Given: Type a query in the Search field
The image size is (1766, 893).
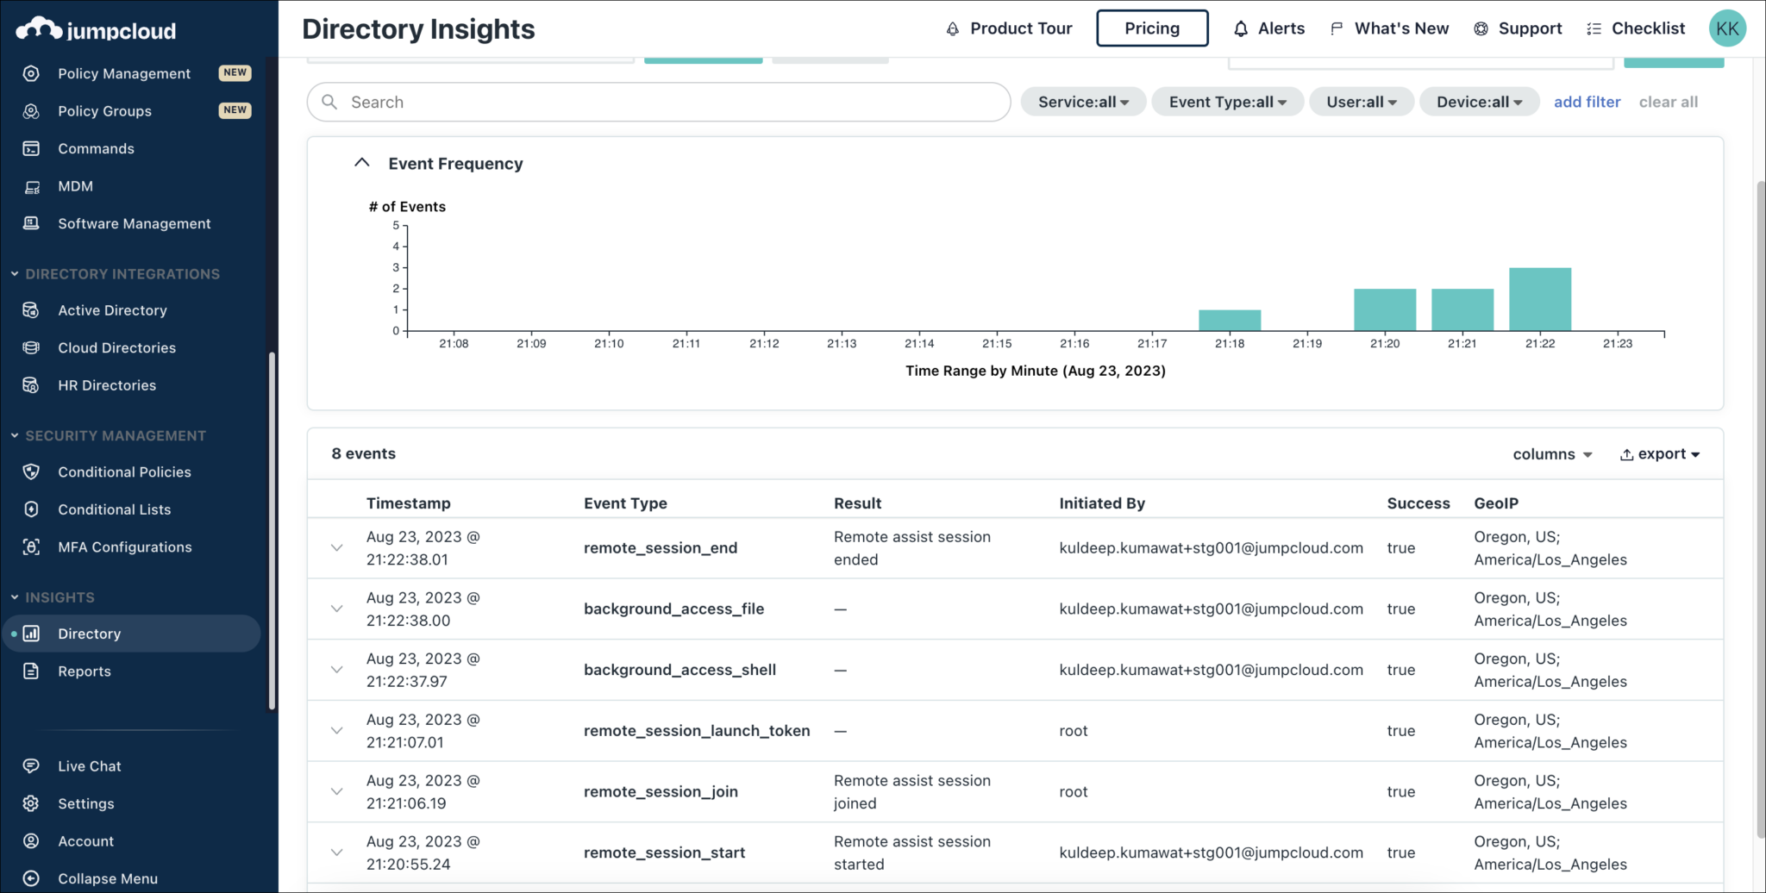Looking at the screenshot, I should point(658,102).
